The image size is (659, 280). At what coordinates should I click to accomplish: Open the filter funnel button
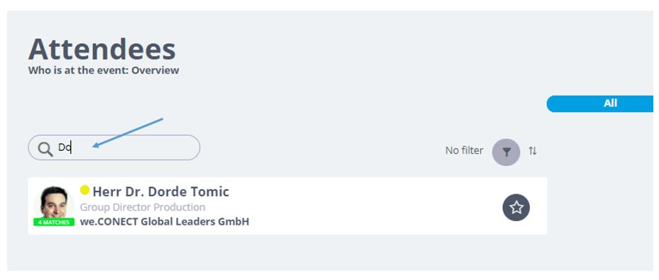pyautogui.click(x=506, y=152)
